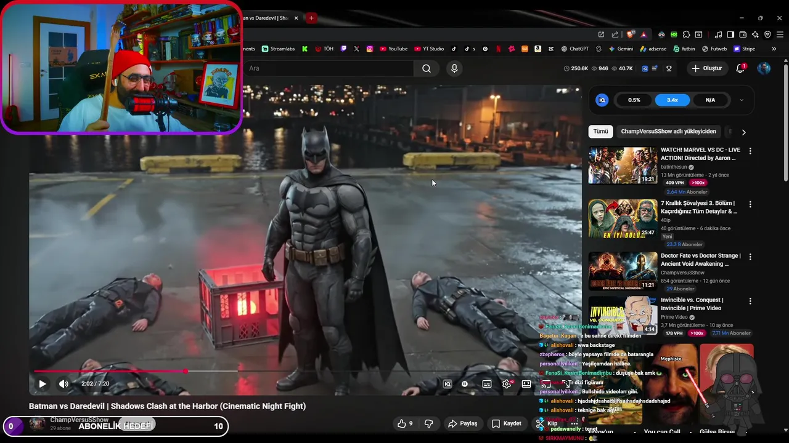Open the Oluştur create menu
789x443 pixels.
[706, 68]
